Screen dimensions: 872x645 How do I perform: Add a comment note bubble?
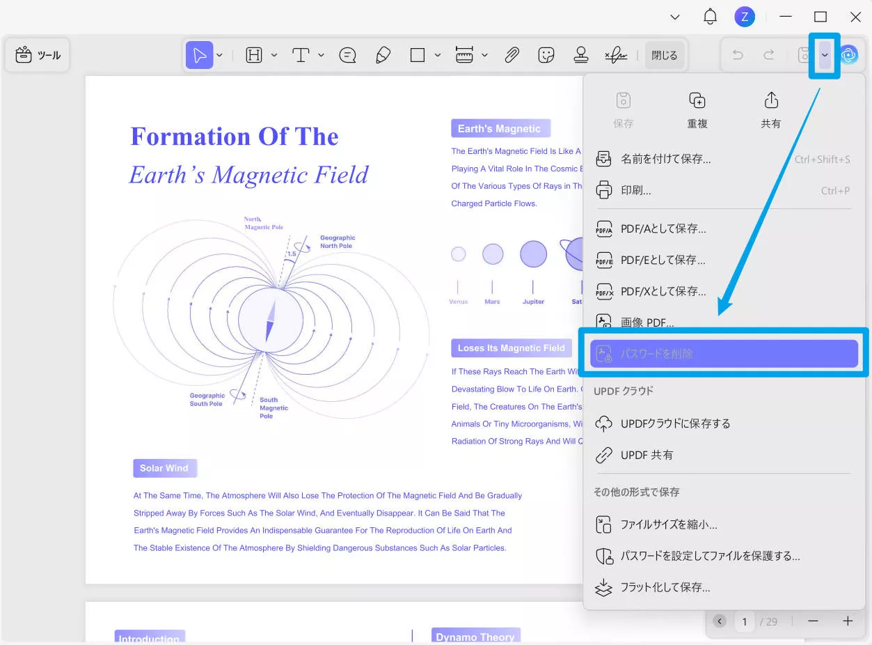coord(348,55)
